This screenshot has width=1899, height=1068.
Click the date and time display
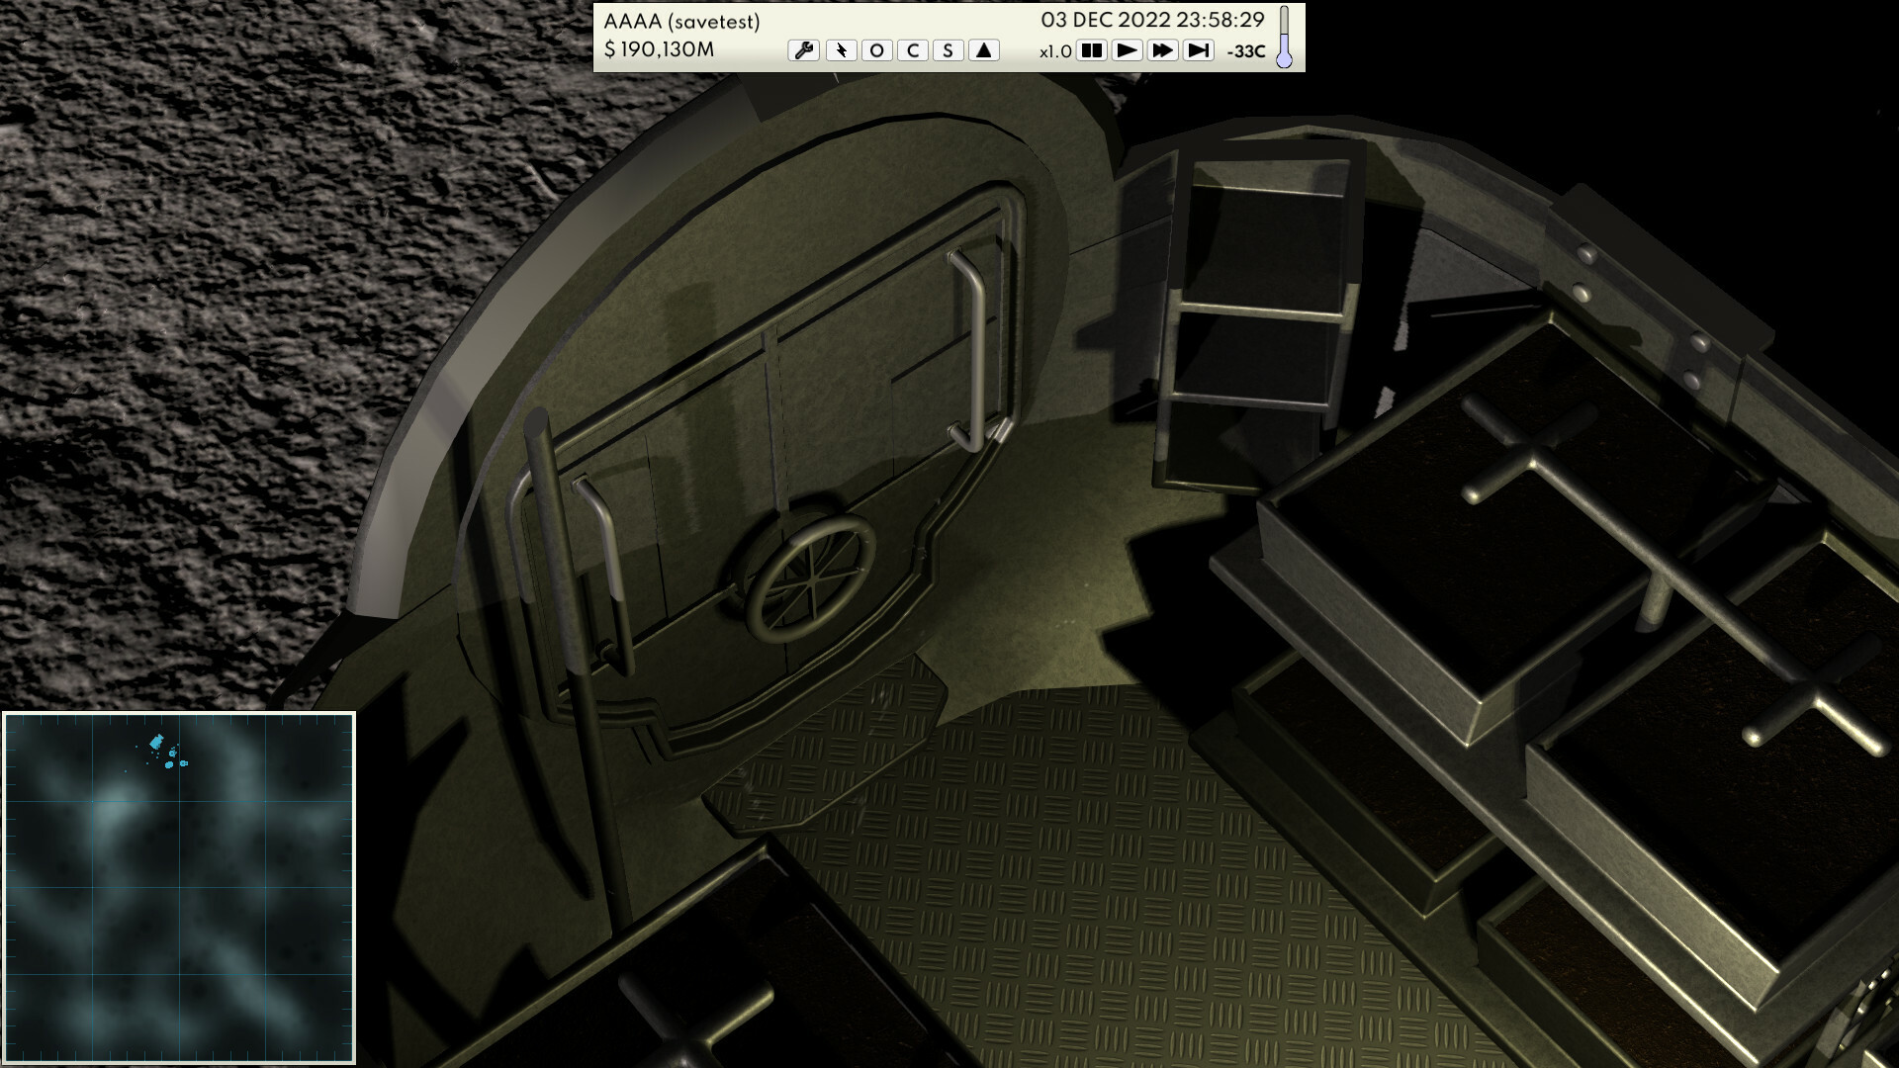pos(1152,20)
